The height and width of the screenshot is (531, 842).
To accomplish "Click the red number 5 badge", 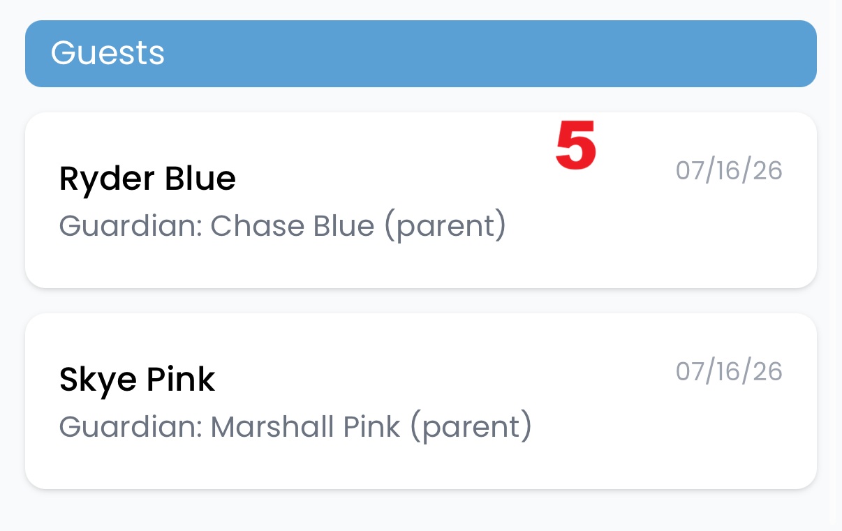I will pyautogui.click(x=576, y=144).
